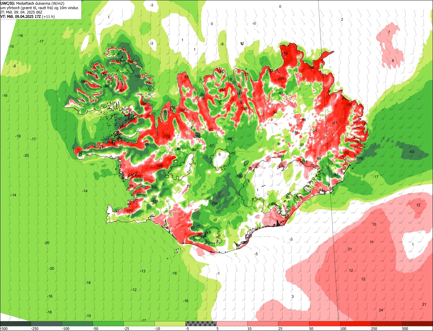This screenshot has height=331, width=433.
Task: Click the map value -97
Action: coord(192,228)
